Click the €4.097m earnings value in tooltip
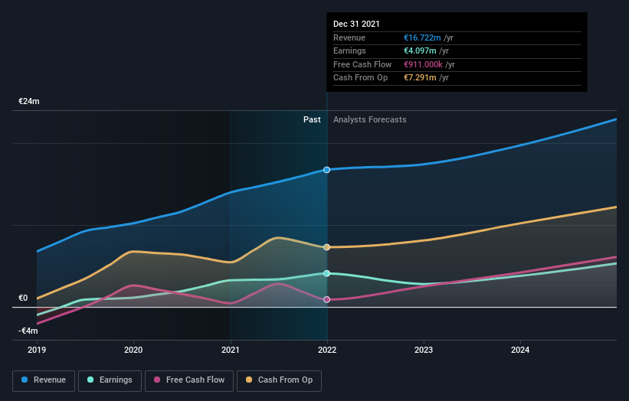629x401 pixels. pyautogui.click(x=420, y=51)
